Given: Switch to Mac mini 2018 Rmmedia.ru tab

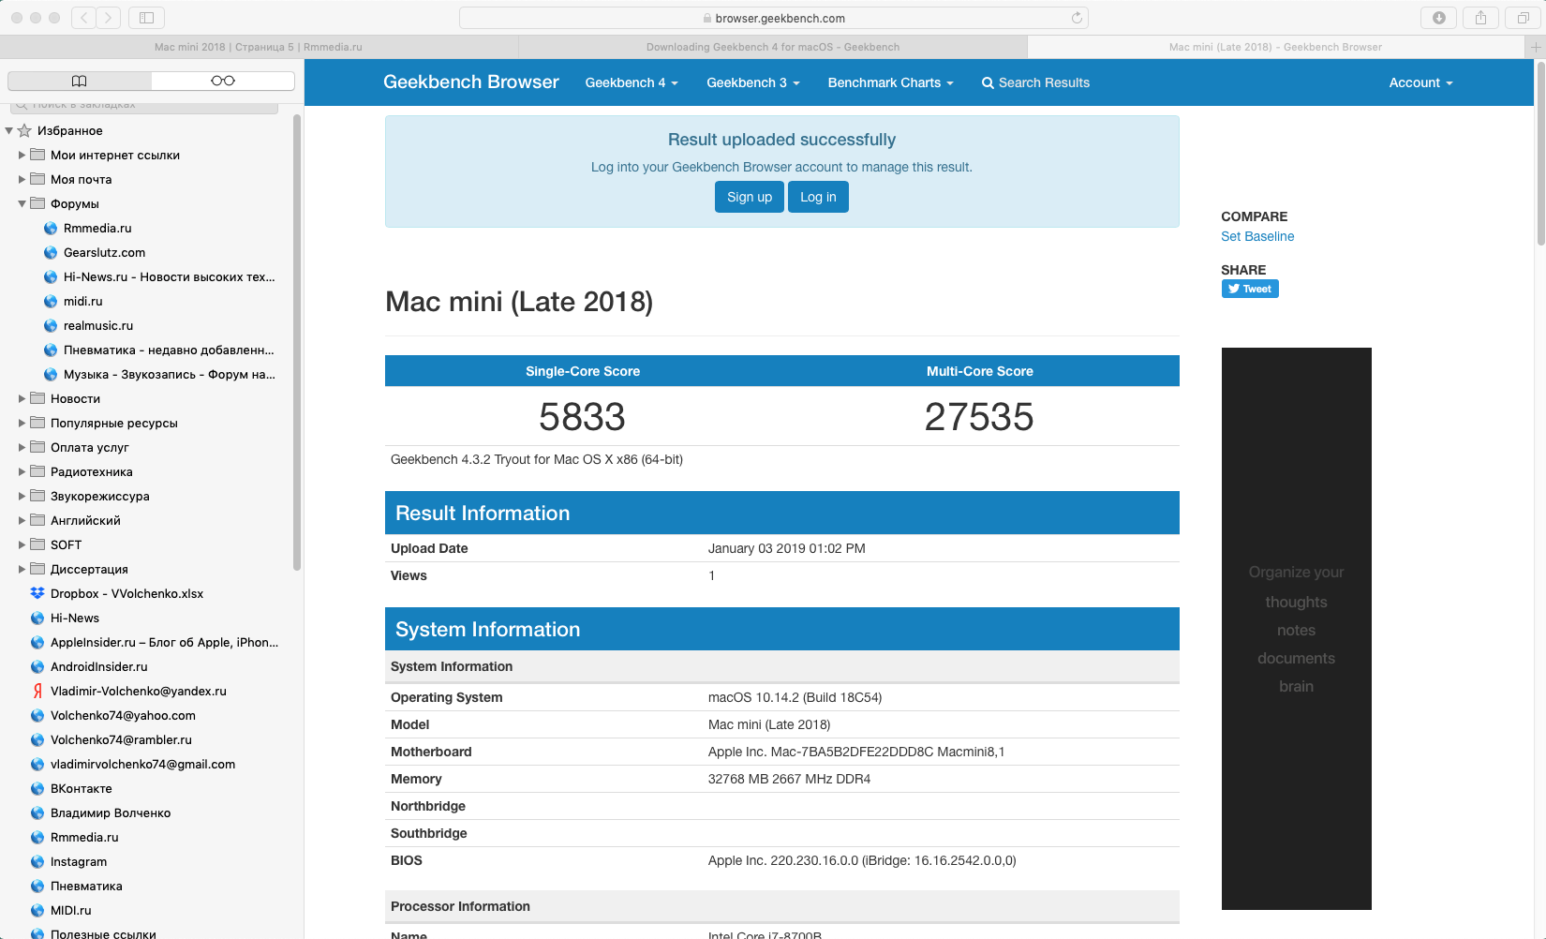Looking at the screenshot, I should (259, 47).
